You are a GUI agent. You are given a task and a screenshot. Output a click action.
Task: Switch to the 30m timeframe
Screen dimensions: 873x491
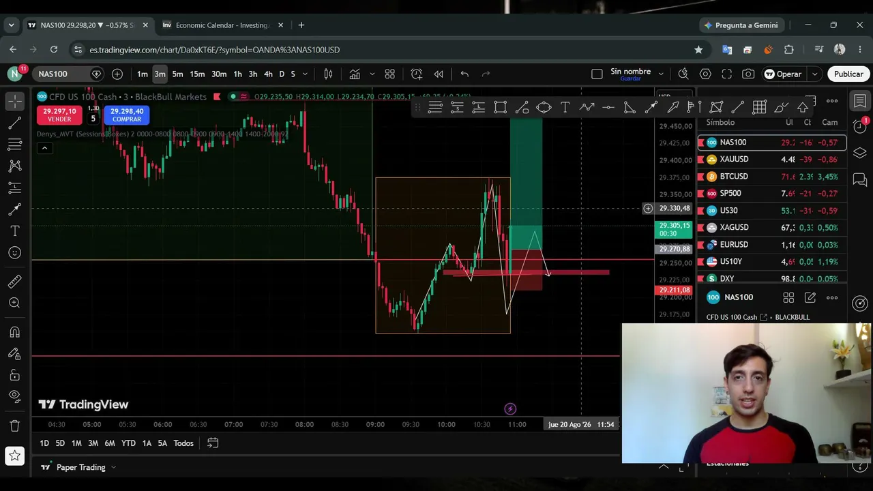[218, 74]
